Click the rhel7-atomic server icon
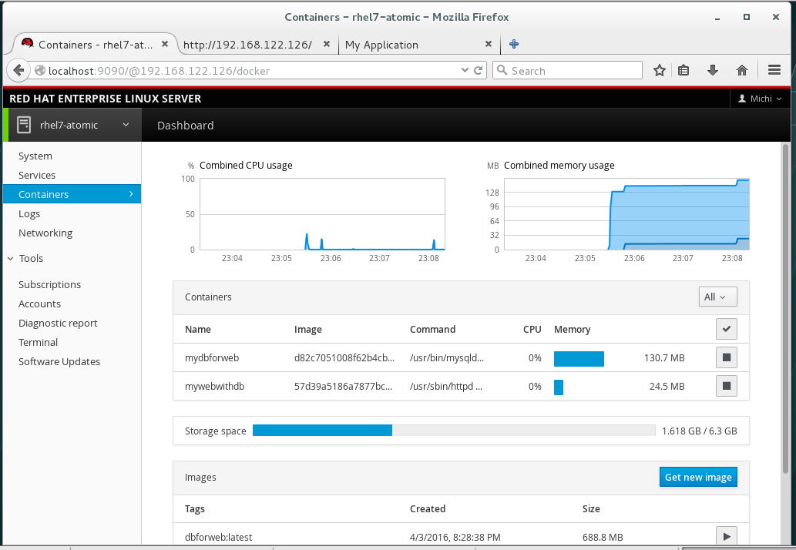Image resolution: width=796 pixels, height=550 pixels. coord(23,124)
